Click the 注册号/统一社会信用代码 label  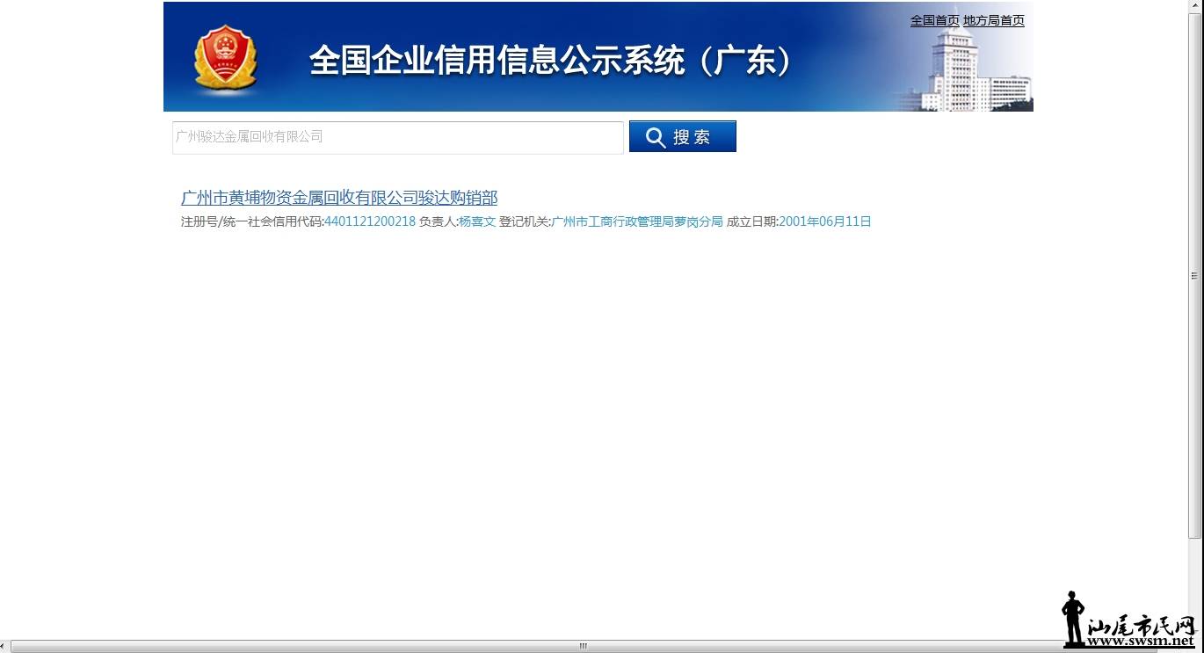click(251, 221)
